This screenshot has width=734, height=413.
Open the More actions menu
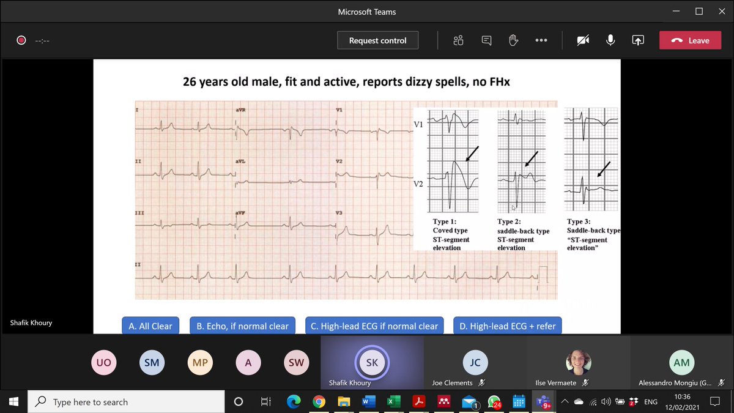point(541,40)
